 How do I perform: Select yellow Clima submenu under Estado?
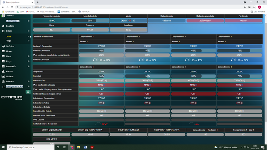(8, 37)
